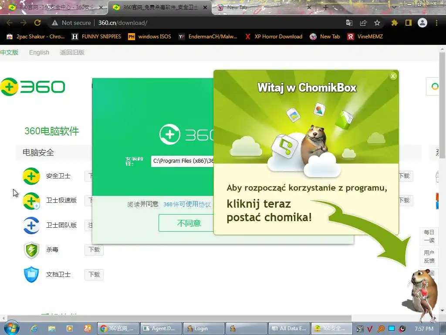
Task: Open the media player taskbar icon
Action: 69,328
